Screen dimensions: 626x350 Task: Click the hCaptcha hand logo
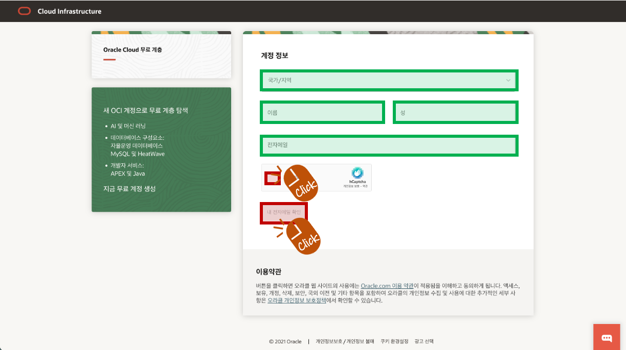(x=357, y=173)
